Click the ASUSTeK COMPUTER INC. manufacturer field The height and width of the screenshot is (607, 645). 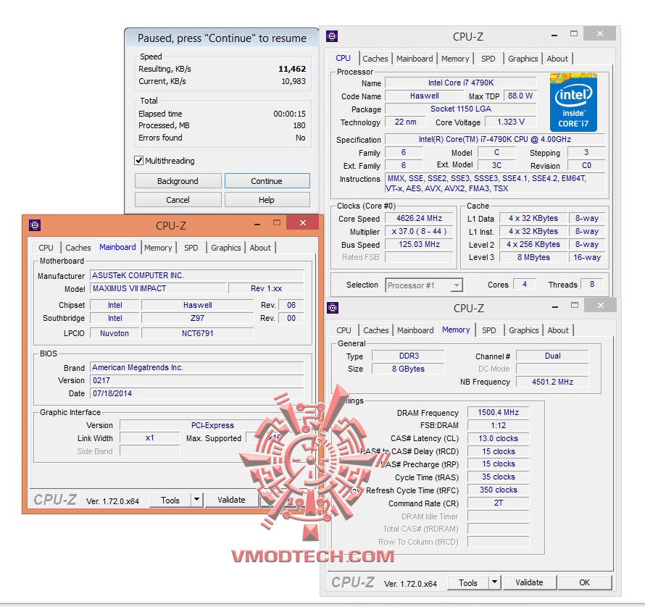pyautogui.click(x=196, y=275)
